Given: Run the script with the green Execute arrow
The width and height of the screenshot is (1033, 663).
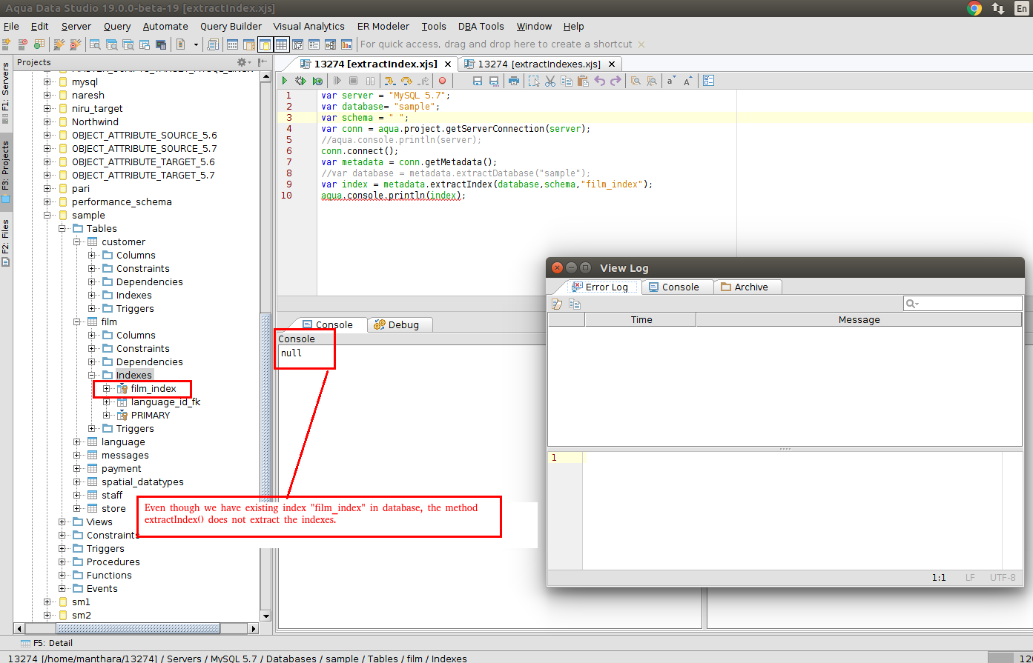Looking at the screenshot, I should click(284, 81).
